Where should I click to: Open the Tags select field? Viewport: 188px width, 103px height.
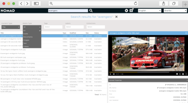click(53, 27)
